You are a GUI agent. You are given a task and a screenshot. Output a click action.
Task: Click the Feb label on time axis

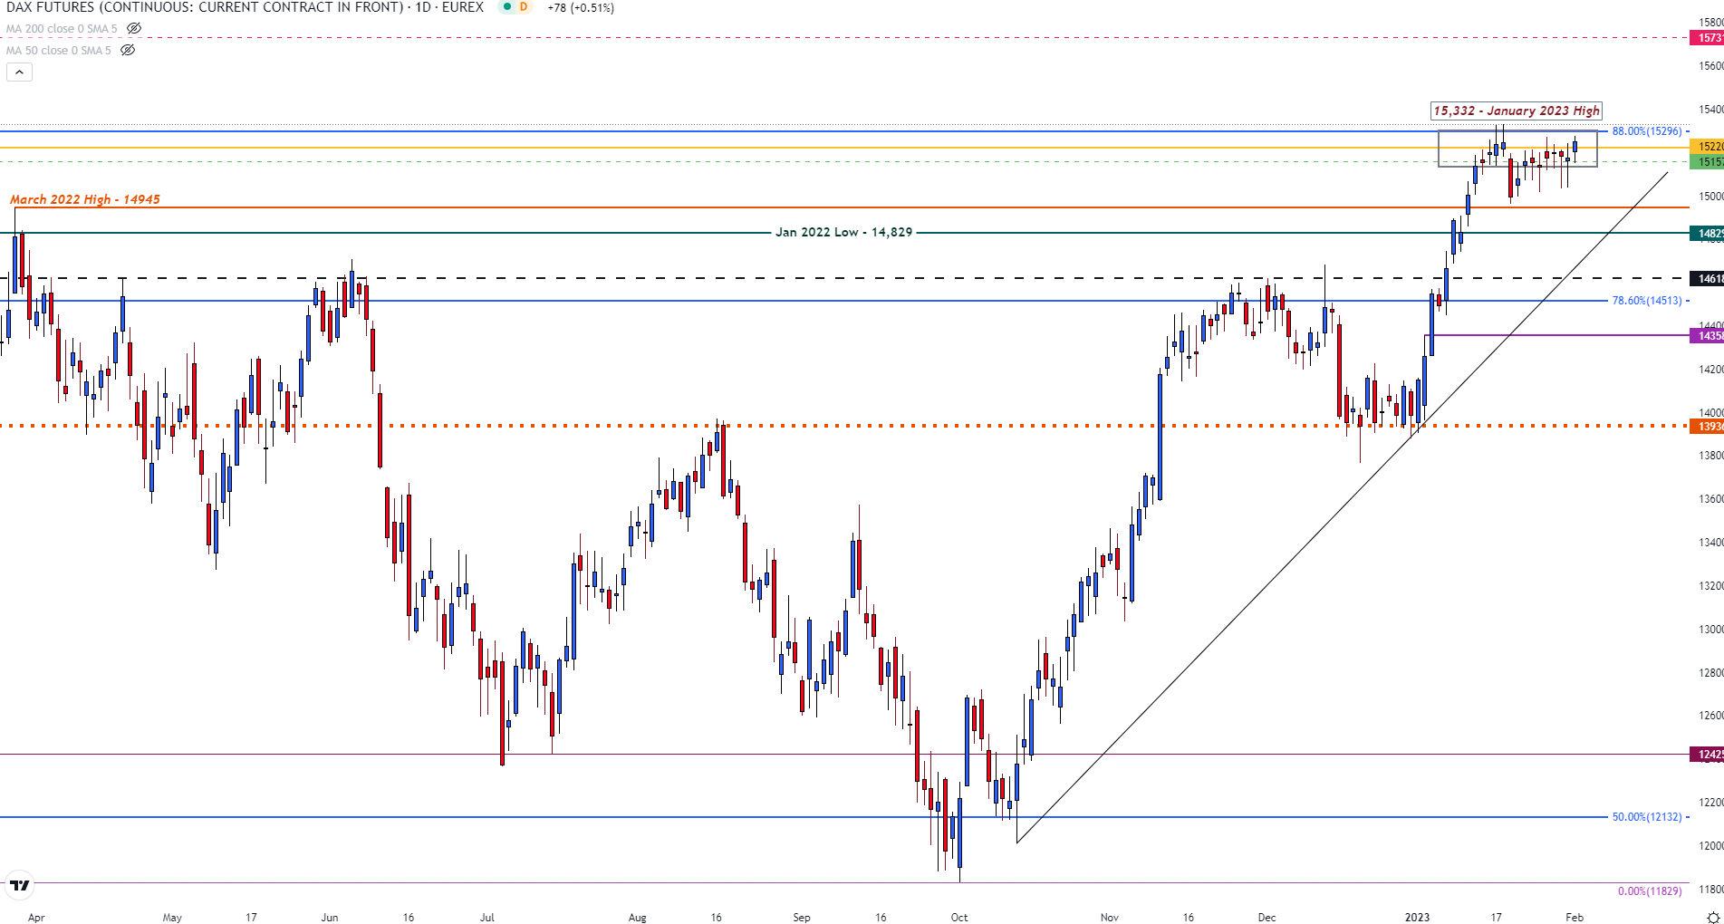tap(1575, 918)
